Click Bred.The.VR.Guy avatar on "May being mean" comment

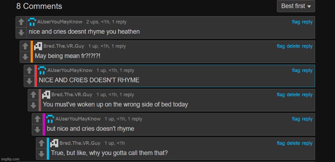tap(38, 46)
